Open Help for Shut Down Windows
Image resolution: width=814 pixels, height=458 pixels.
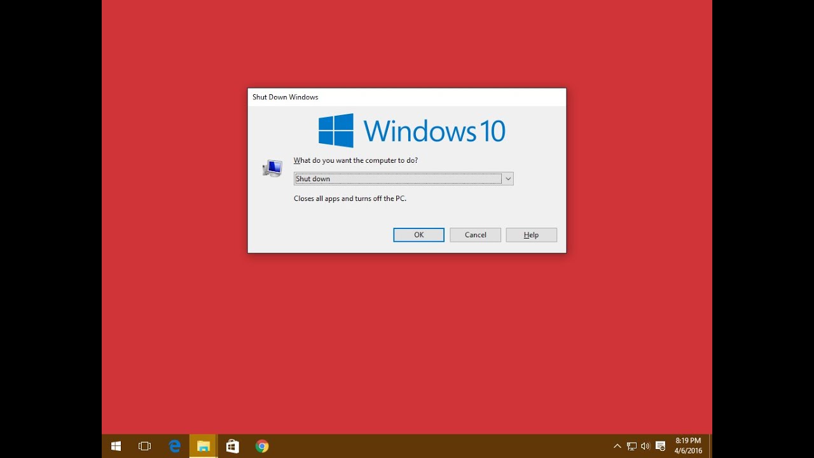[x=531, y=235]
